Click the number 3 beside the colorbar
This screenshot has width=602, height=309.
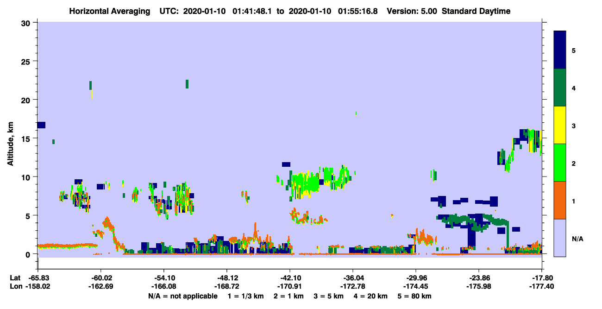[x=573, y=126]
